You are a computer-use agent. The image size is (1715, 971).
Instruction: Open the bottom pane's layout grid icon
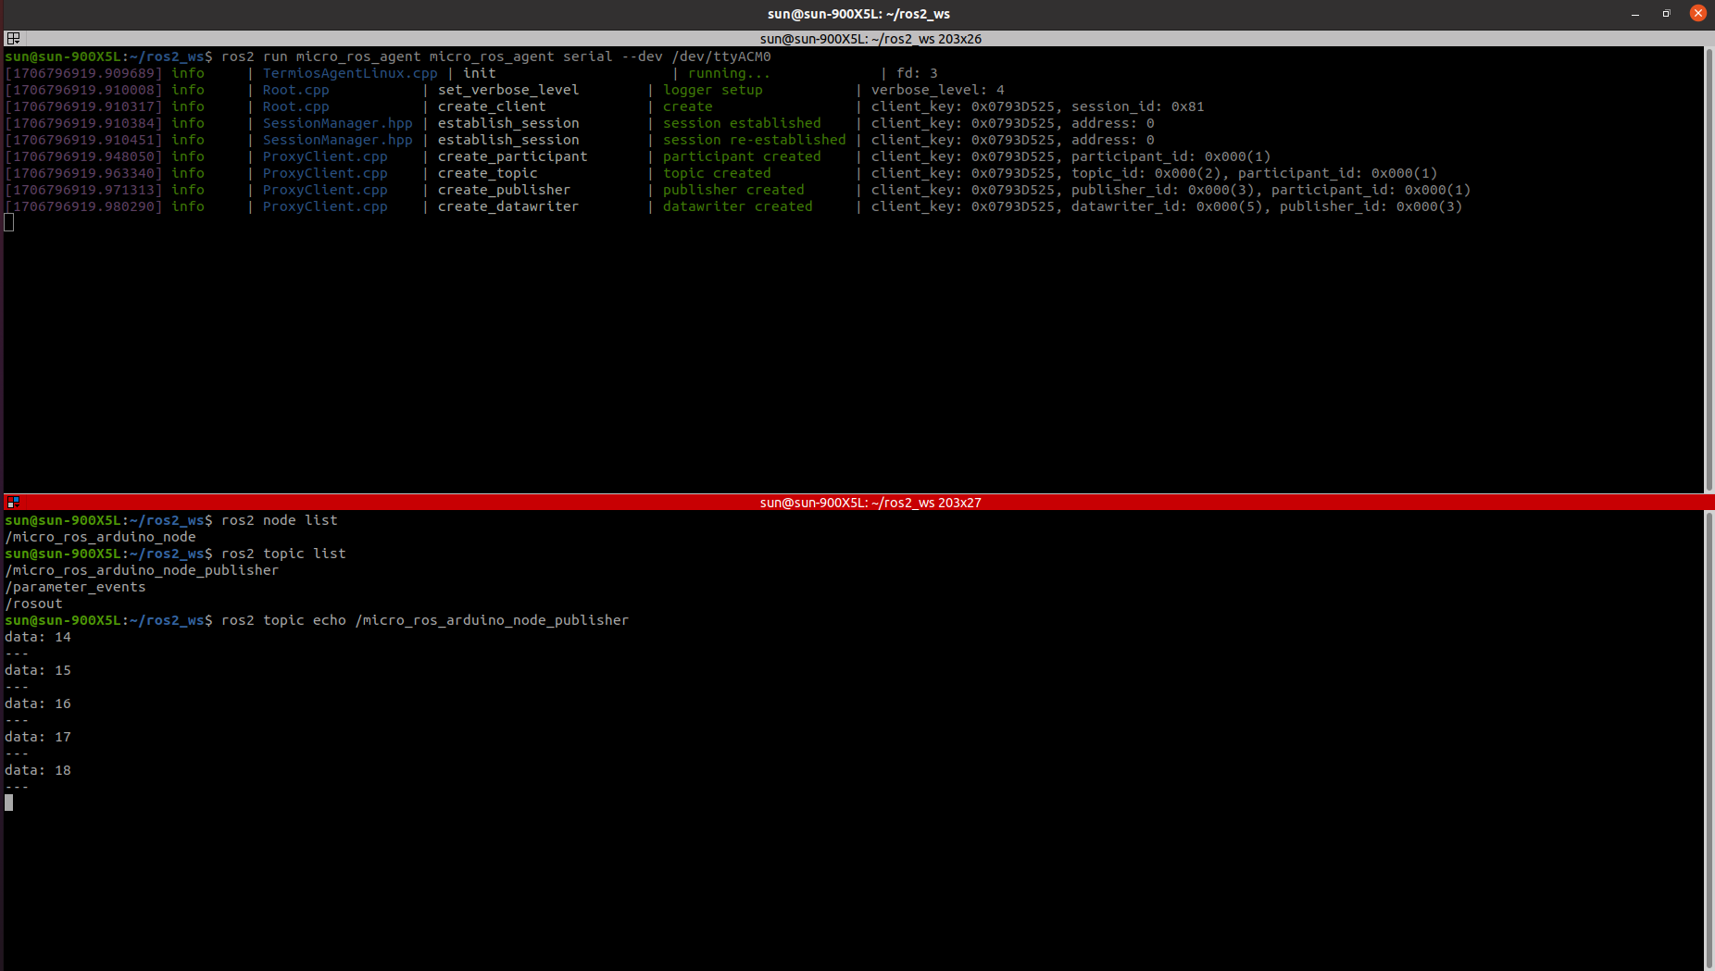coord(13,502)
